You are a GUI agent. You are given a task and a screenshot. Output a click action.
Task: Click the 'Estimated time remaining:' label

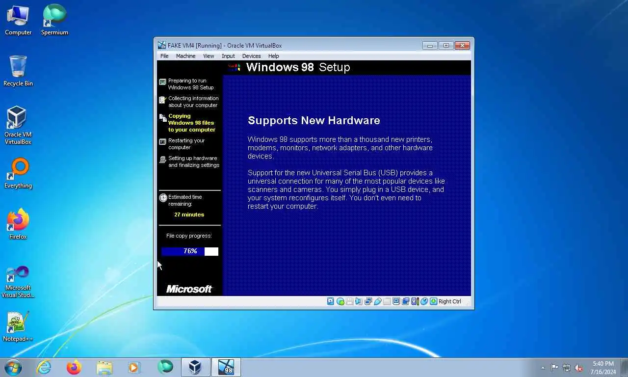pyautogui.click(x=185, y=200)
